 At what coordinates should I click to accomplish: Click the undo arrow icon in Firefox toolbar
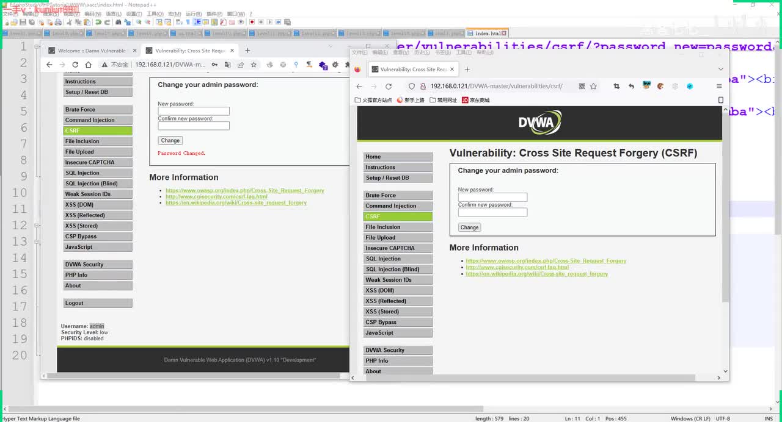(x=631, y=87)
